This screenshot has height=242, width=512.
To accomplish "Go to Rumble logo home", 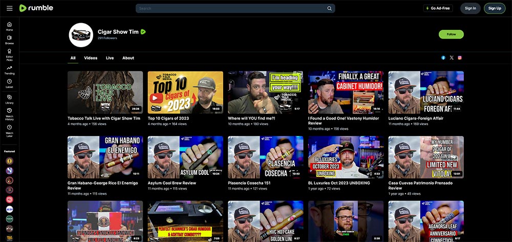I will click(x=36, y=8).
